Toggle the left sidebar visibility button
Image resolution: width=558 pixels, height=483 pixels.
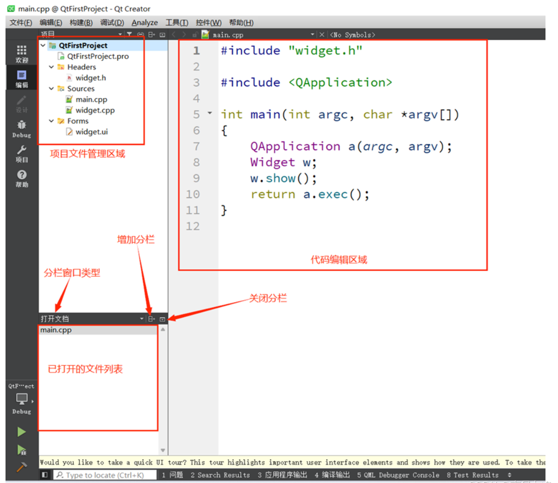click(45, 475)
